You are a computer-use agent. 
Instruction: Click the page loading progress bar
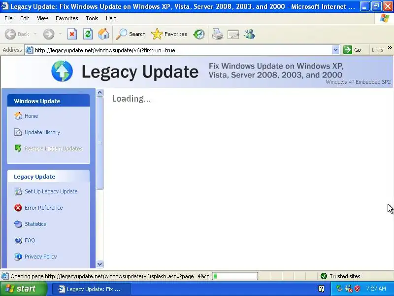tap(235, 276)
